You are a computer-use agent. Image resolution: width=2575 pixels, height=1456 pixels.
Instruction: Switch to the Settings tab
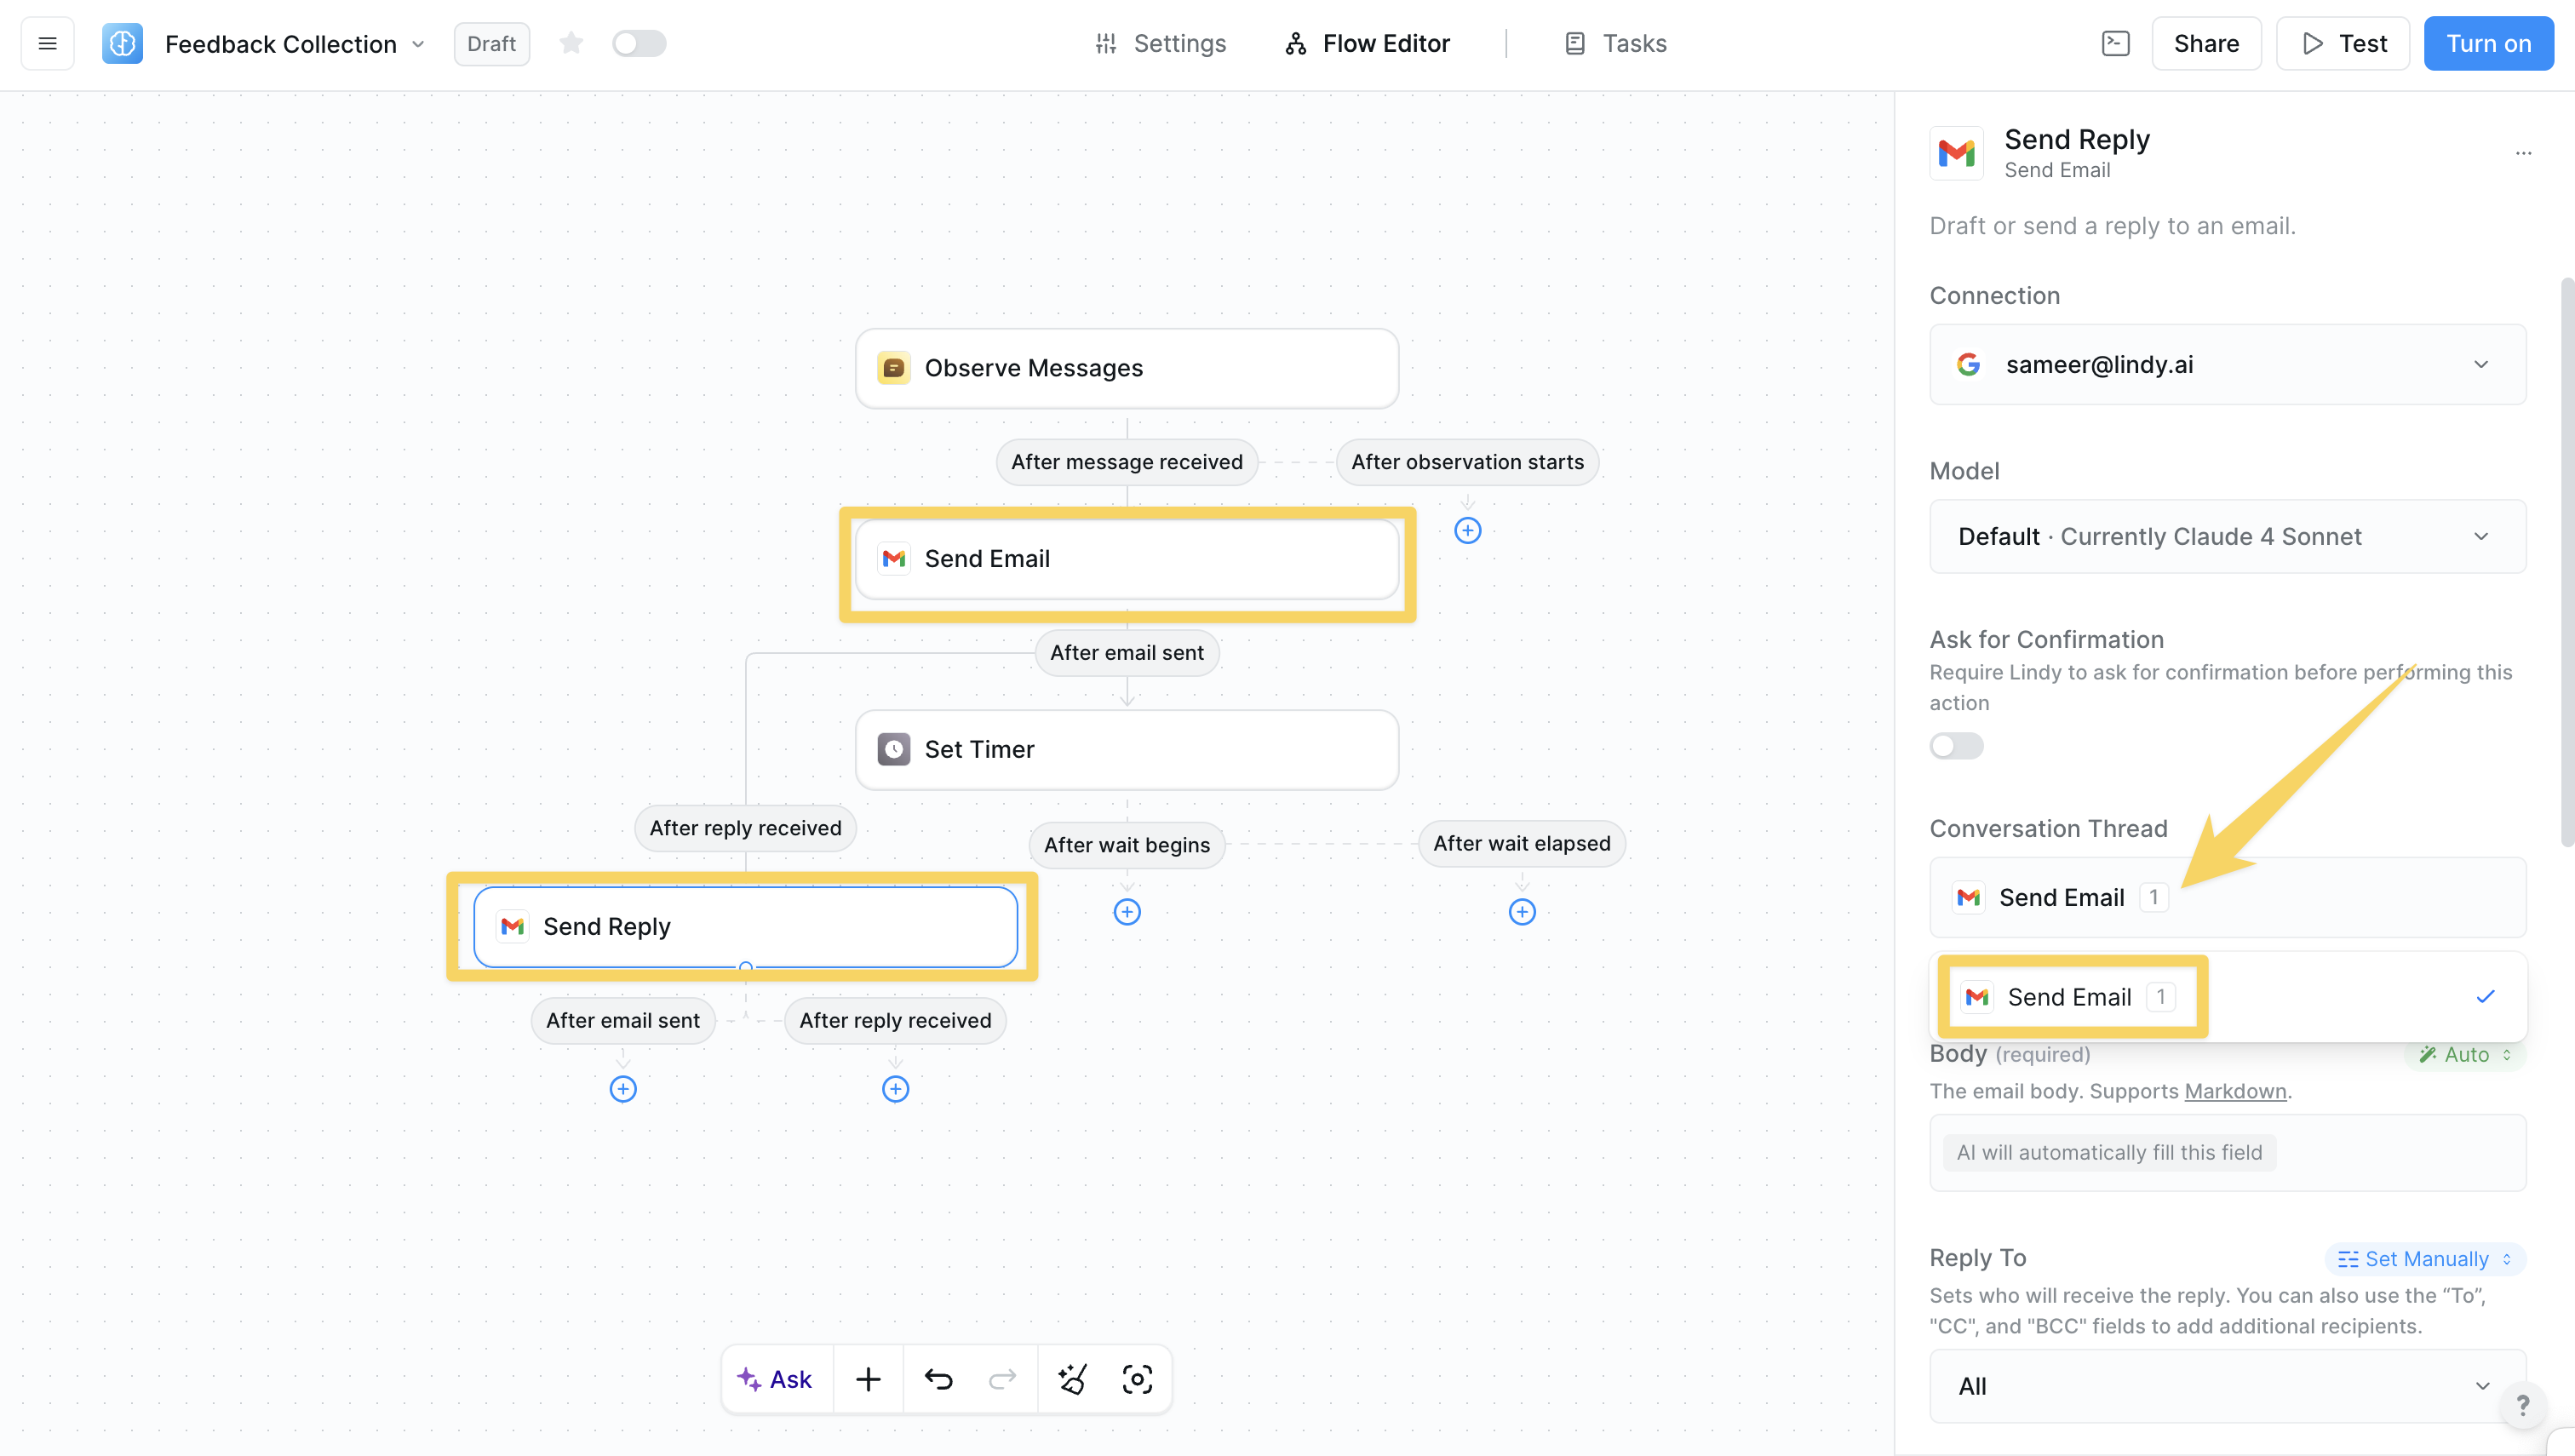[x=1160, y=44]
